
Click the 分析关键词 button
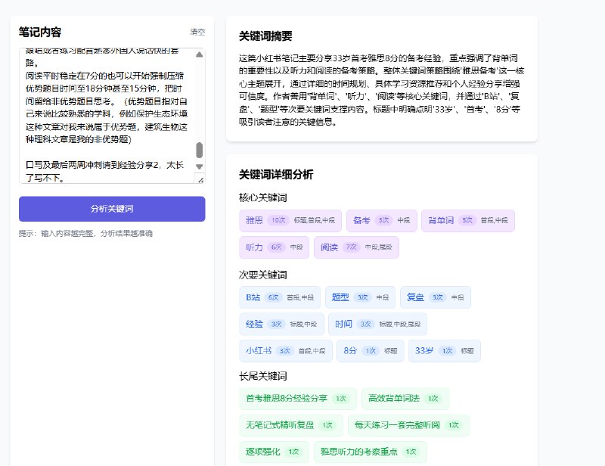(112, 209)
